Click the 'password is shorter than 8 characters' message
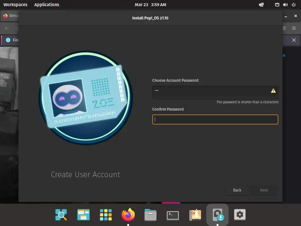The width and height of the screenshot is (301, 226). point(247,102)
